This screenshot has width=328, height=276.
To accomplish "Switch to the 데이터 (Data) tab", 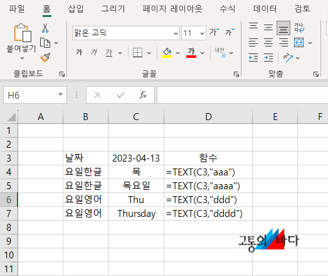I will pyautogui.click(x=265, y=9).
